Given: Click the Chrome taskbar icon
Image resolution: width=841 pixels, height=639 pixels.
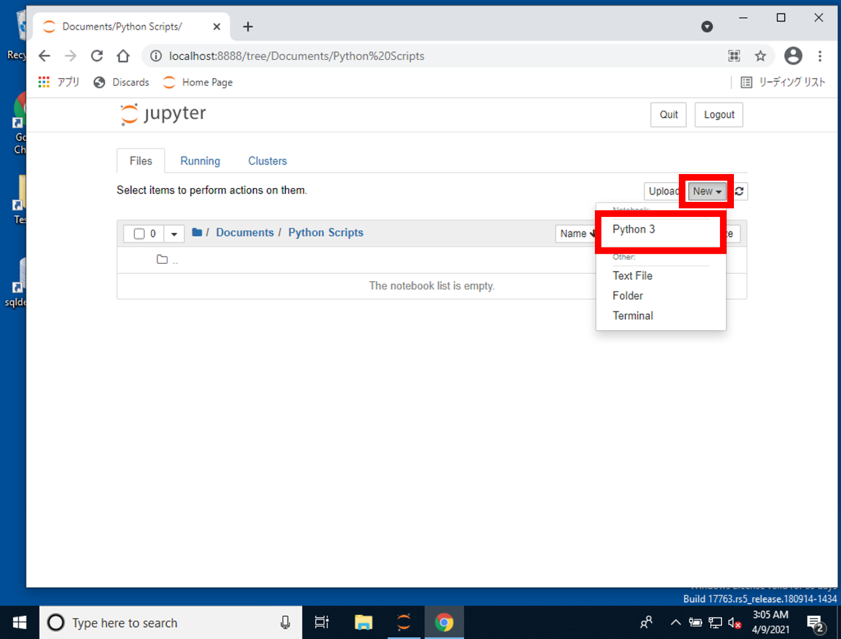Looking at the screenshot, I should pos(444,622).
